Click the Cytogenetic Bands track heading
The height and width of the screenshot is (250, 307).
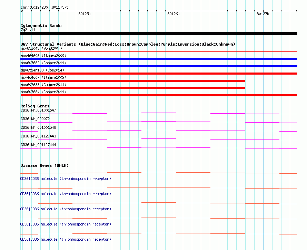[x=41, y=26]
